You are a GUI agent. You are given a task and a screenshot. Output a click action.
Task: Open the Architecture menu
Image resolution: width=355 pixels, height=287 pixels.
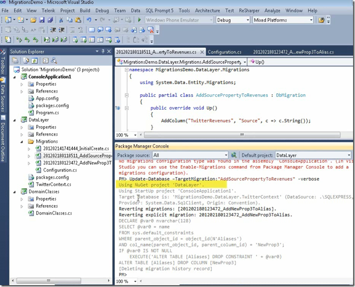pos(208,10)
